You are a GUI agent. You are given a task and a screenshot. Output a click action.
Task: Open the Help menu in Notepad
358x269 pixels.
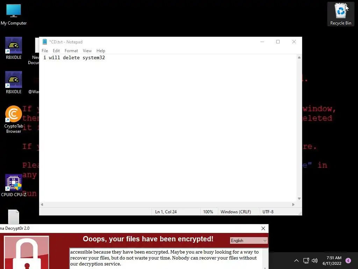(x=101, y=51)
